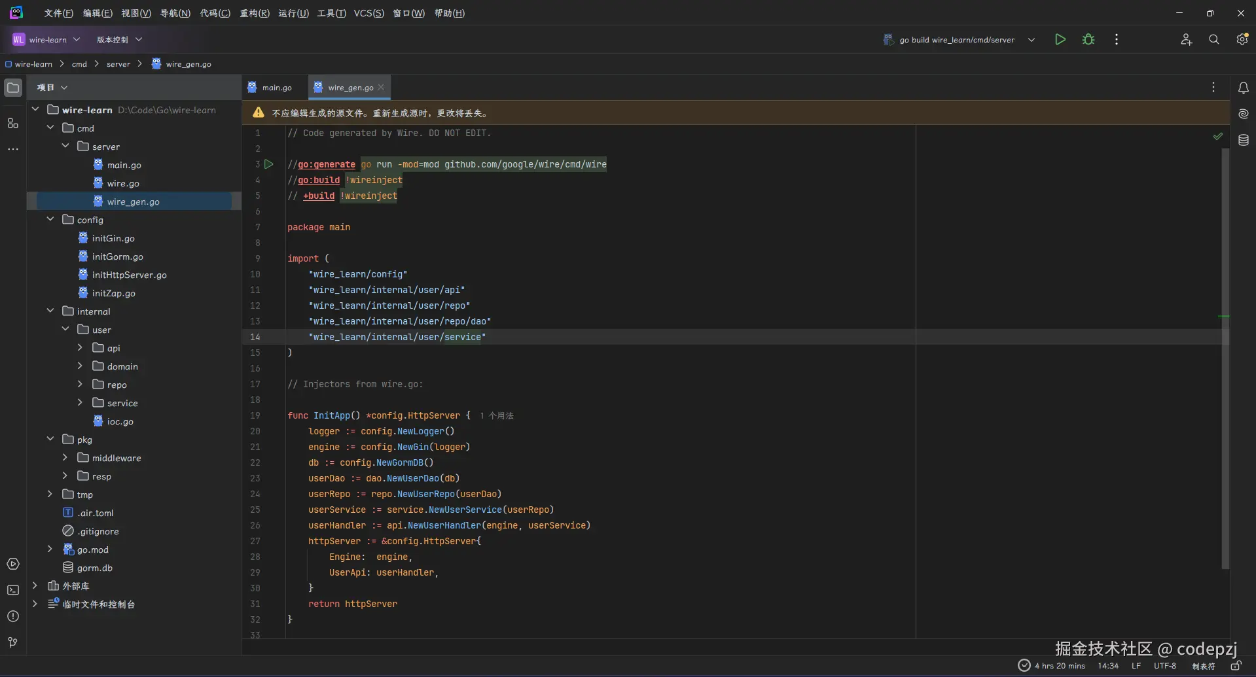Click the green Run button in toolbar

[x=1060, y=39]
